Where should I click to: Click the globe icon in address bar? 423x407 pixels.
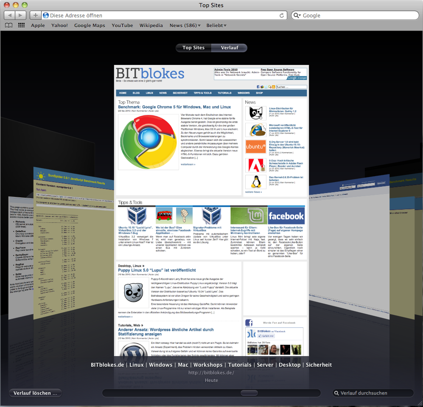[45, 15]
